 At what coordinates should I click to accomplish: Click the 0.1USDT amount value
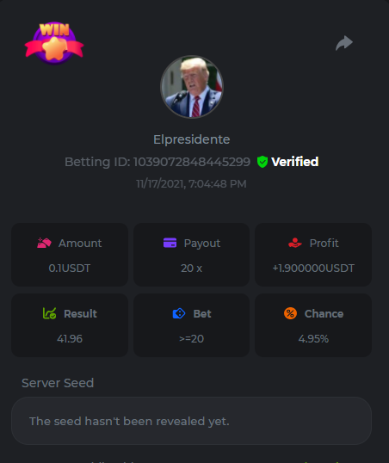(x=70, y=269)
